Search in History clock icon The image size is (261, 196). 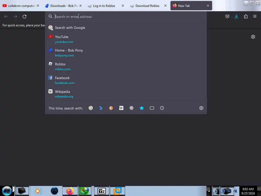[162, 108]
